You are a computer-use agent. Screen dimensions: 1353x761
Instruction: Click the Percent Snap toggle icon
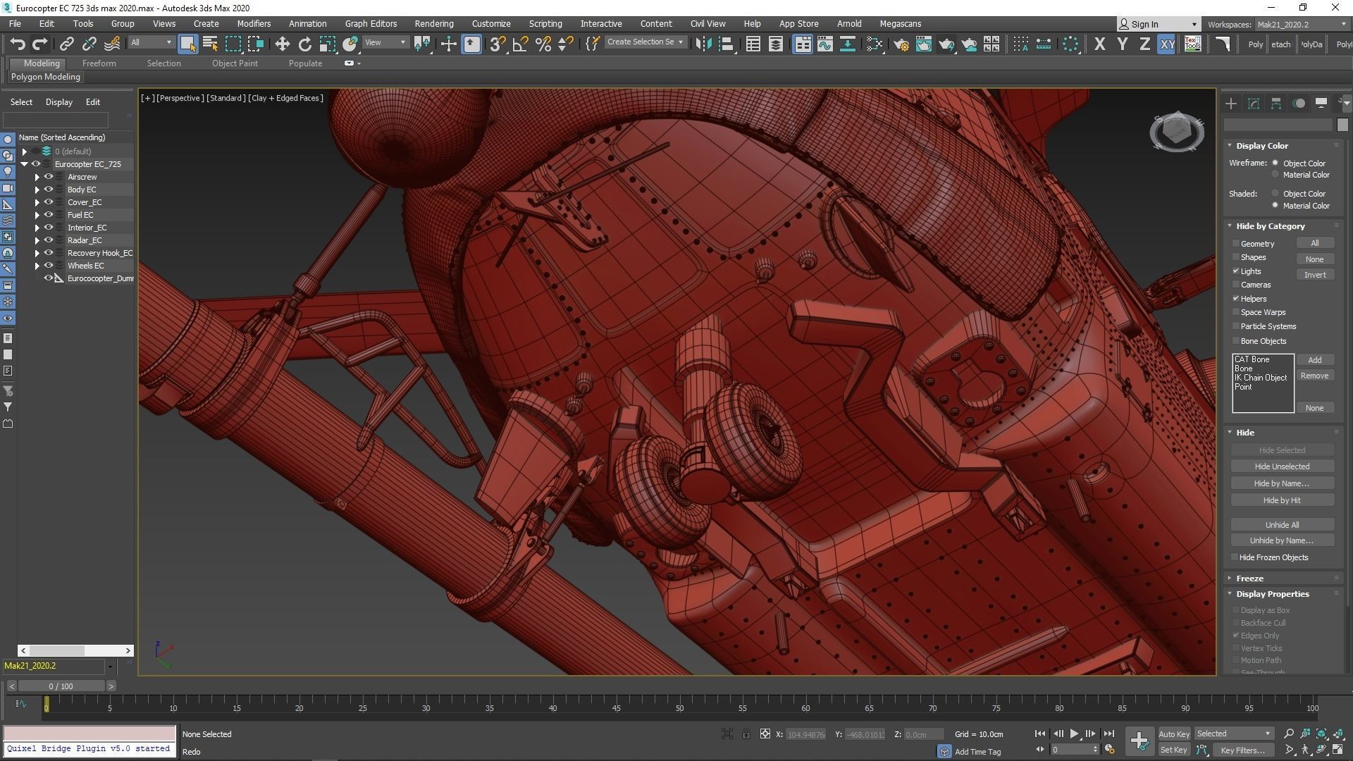coord(543,44)
